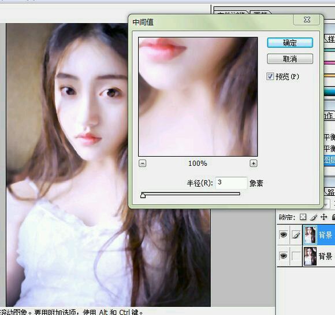Screen dimensions: 335x315
Task: Close the 中间值 dialog with X
Action: coord(307,20)
